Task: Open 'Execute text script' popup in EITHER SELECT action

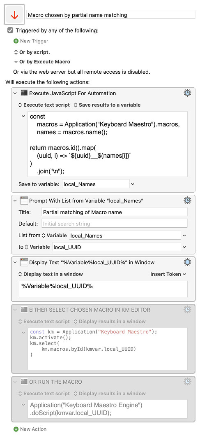Action: click(44, 321)
